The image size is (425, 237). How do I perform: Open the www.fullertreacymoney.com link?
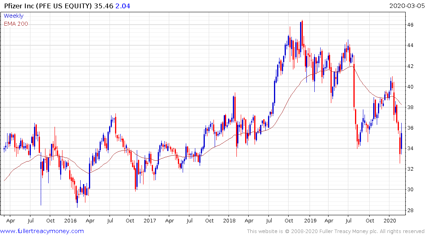42,231
